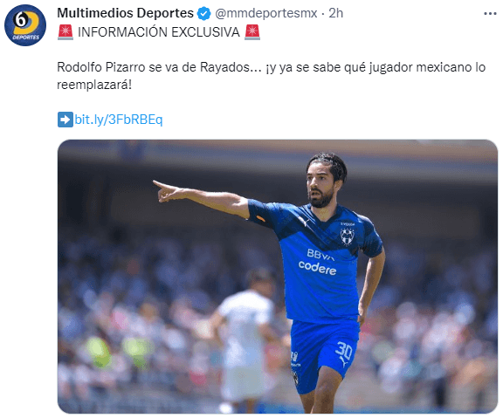The width and height of the screenshot is (503, 418).
Task: Open the player photo attached to tweet
Action: [278, 277]
